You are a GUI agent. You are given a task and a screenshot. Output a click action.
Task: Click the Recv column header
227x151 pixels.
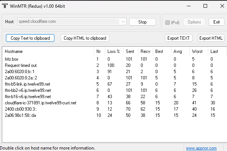(145, 51)
